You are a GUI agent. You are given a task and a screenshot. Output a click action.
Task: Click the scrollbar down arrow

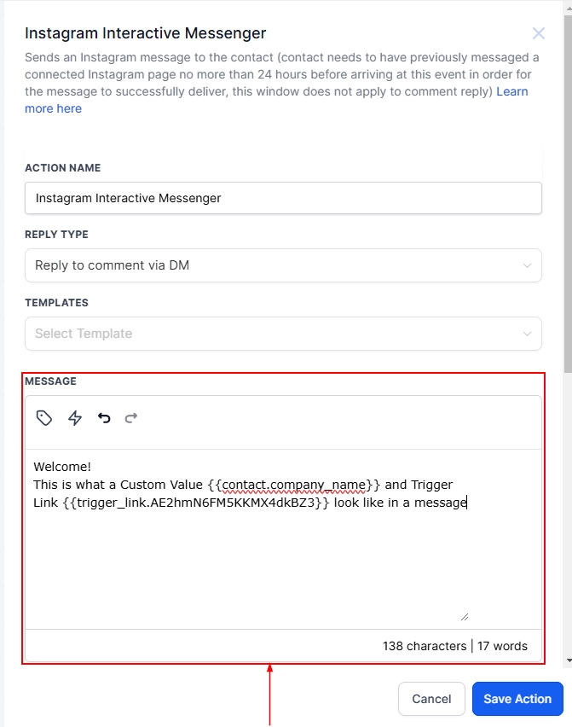pyautogui.click(x=568, y=661)
